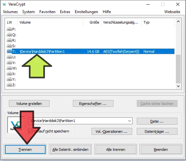The width and height of the screenshot is (186, 161).
Task: Sort by the Typ column header
Action: (158, 22)
